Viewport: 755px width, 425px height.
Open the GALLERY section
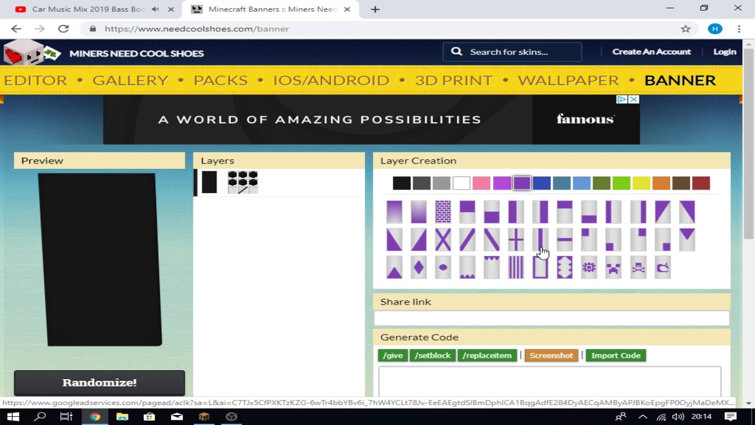[x=130, y=80]
